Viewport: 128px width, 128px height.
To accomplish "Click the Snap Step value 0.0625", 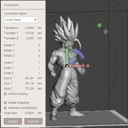I will [x=29, y=113].
